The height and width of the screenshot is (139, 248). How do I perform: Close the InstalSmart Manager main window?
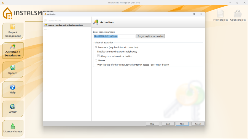(x=244, y=3)
